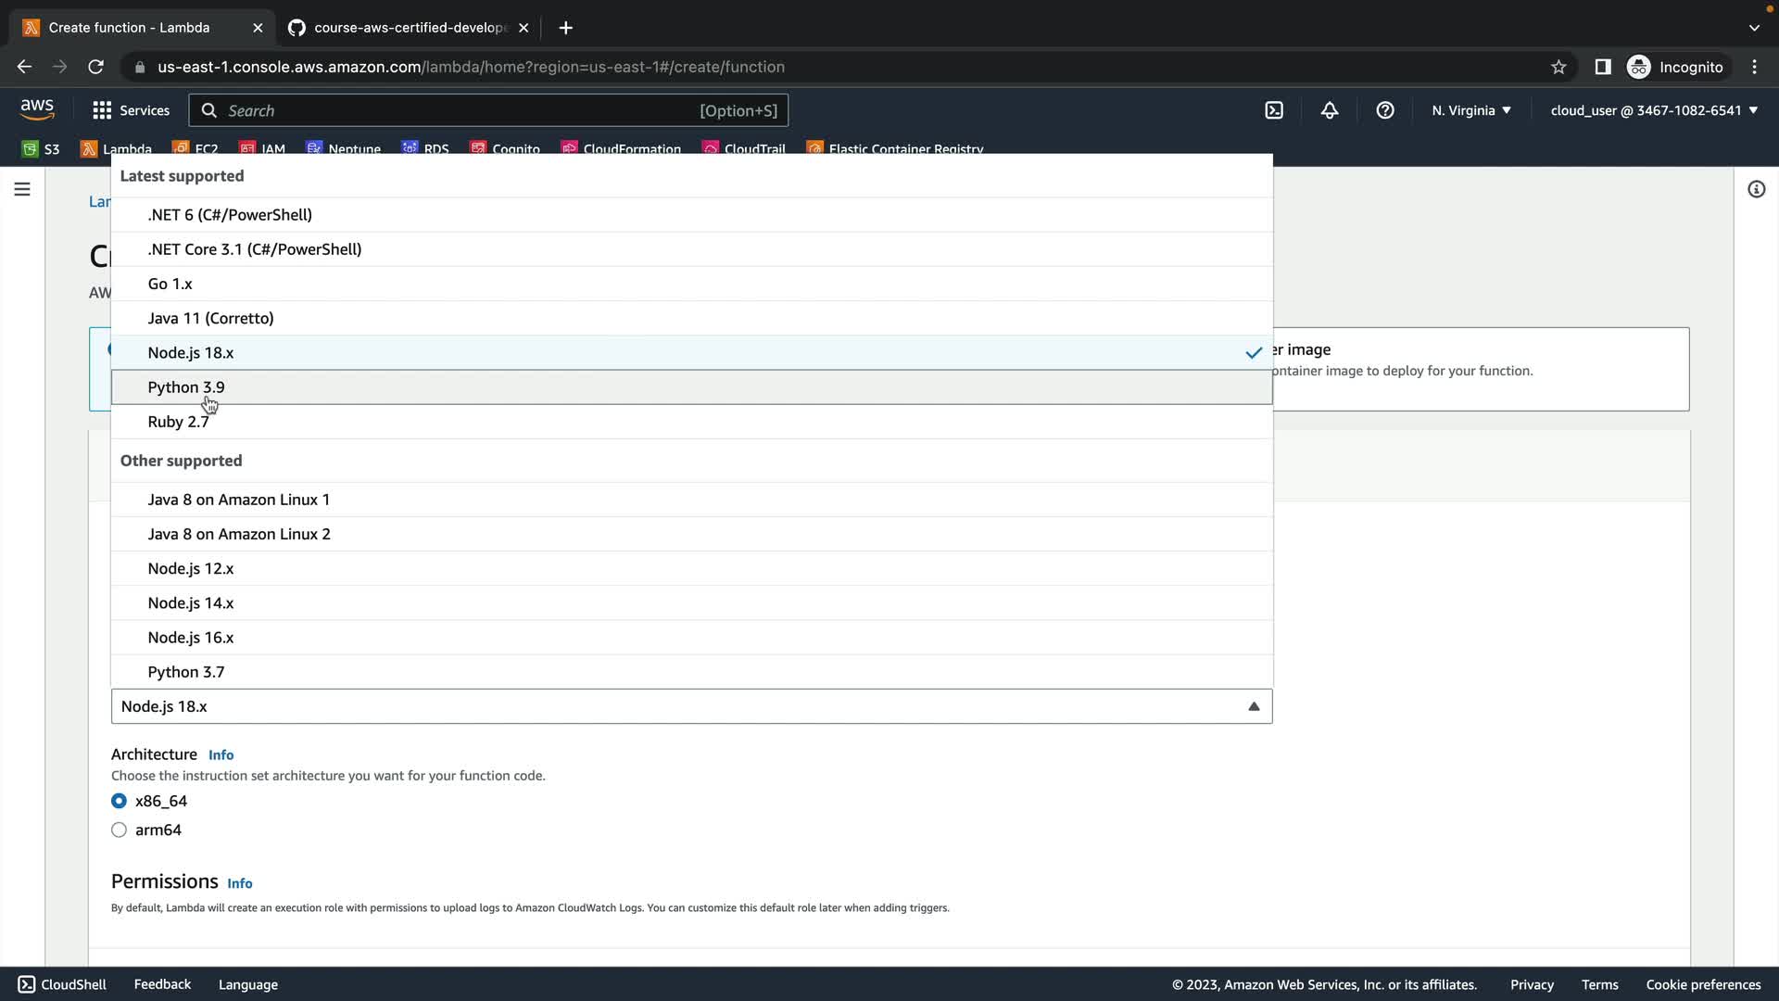This screenshot has height=1001, width=1779.
Task: Open the Services grid menu
Action: [x=131, y=110]
